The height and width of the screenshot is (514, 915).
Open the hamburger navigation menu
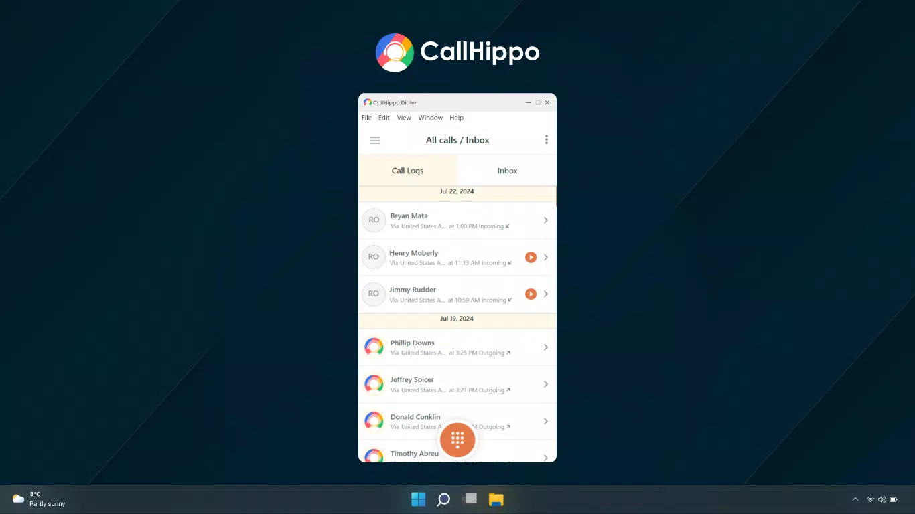[375, 141]
